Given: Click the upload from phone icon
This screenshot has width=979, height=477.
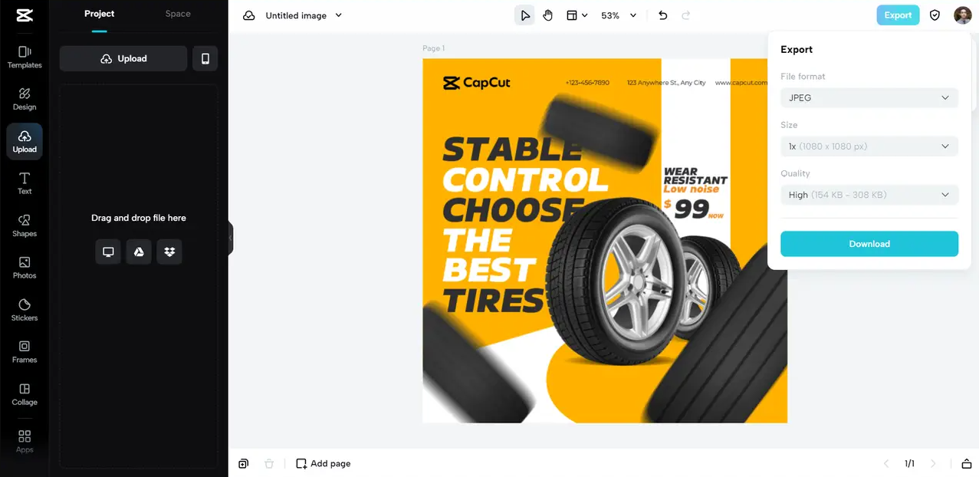Looking at the screenshot, I should (x=205, y=58).
